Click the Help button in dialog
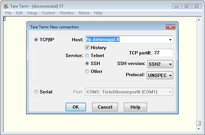 tap(135, 107)
